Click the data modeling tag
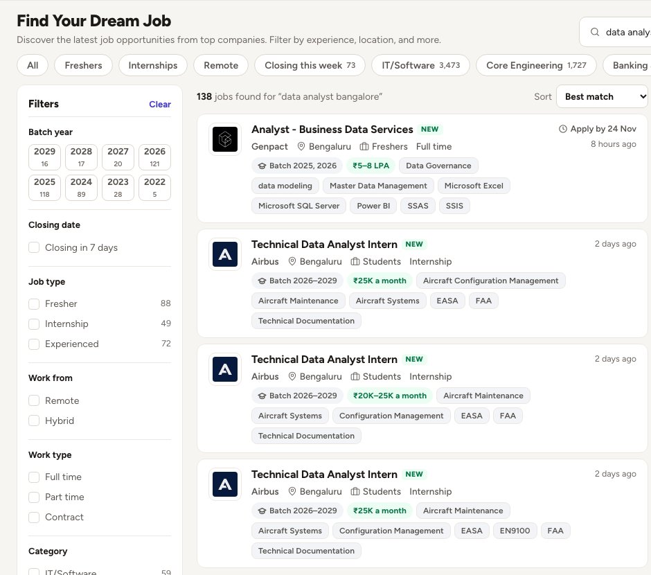 click(x=285, y=186)
